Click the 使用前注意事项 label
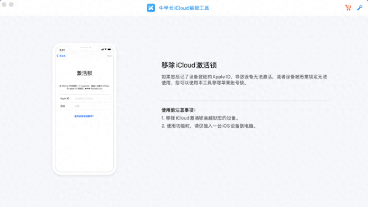Image resolution: width=368 pixels, height=207 pixels. (x=178, y=110)
